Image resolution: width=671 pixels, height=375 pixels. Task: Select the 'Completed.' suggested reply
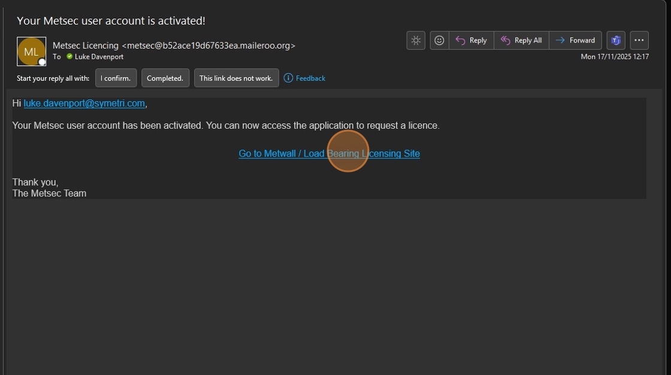(165, 78)
